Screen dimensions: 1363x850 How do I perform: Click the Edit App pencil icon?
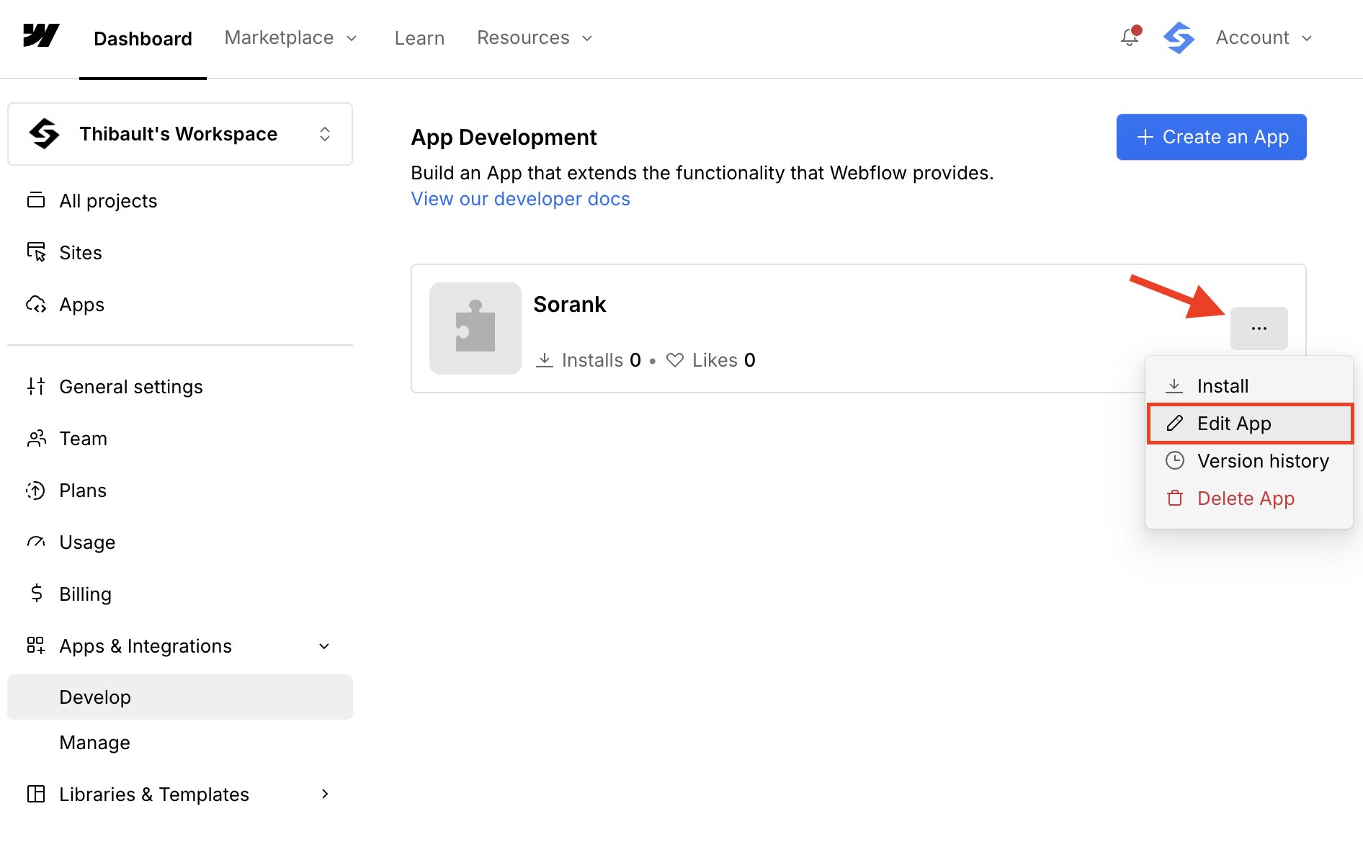point(1174,423)
